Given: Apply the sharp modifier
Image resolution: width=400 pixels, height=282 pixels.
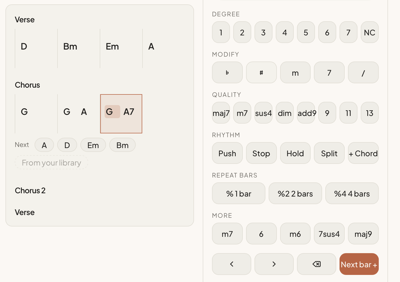Looking at the screenshot, I should tap(261, 72).
